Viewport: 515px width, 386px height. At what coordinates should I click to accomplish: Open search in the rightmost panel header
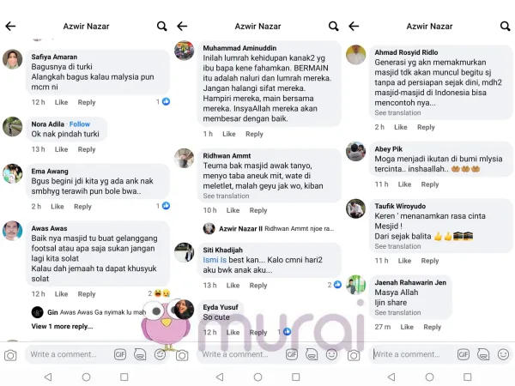click(506, 27)
